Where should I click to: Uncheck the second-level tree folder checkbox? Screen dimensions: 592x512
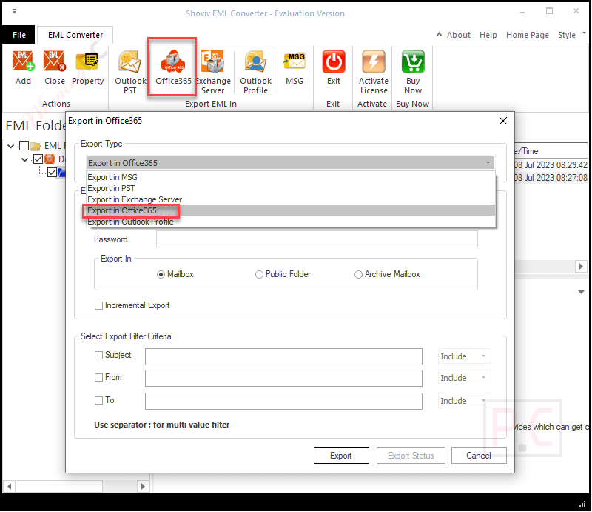tap(38, 159)
